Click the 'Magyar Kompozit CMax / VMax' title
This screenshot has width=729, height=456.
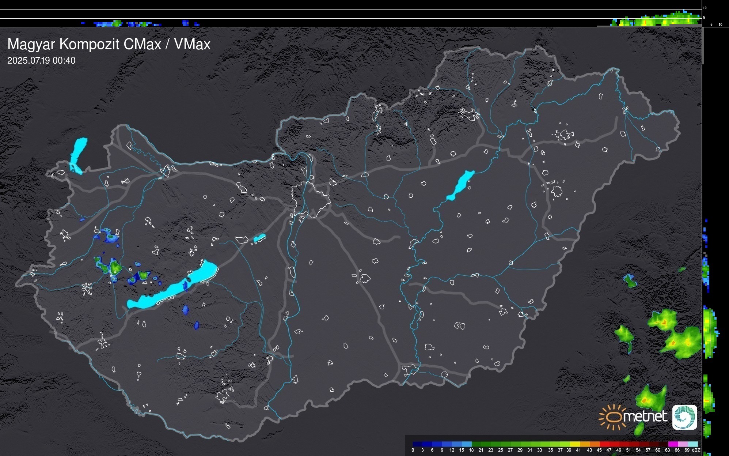pos(109,44)
